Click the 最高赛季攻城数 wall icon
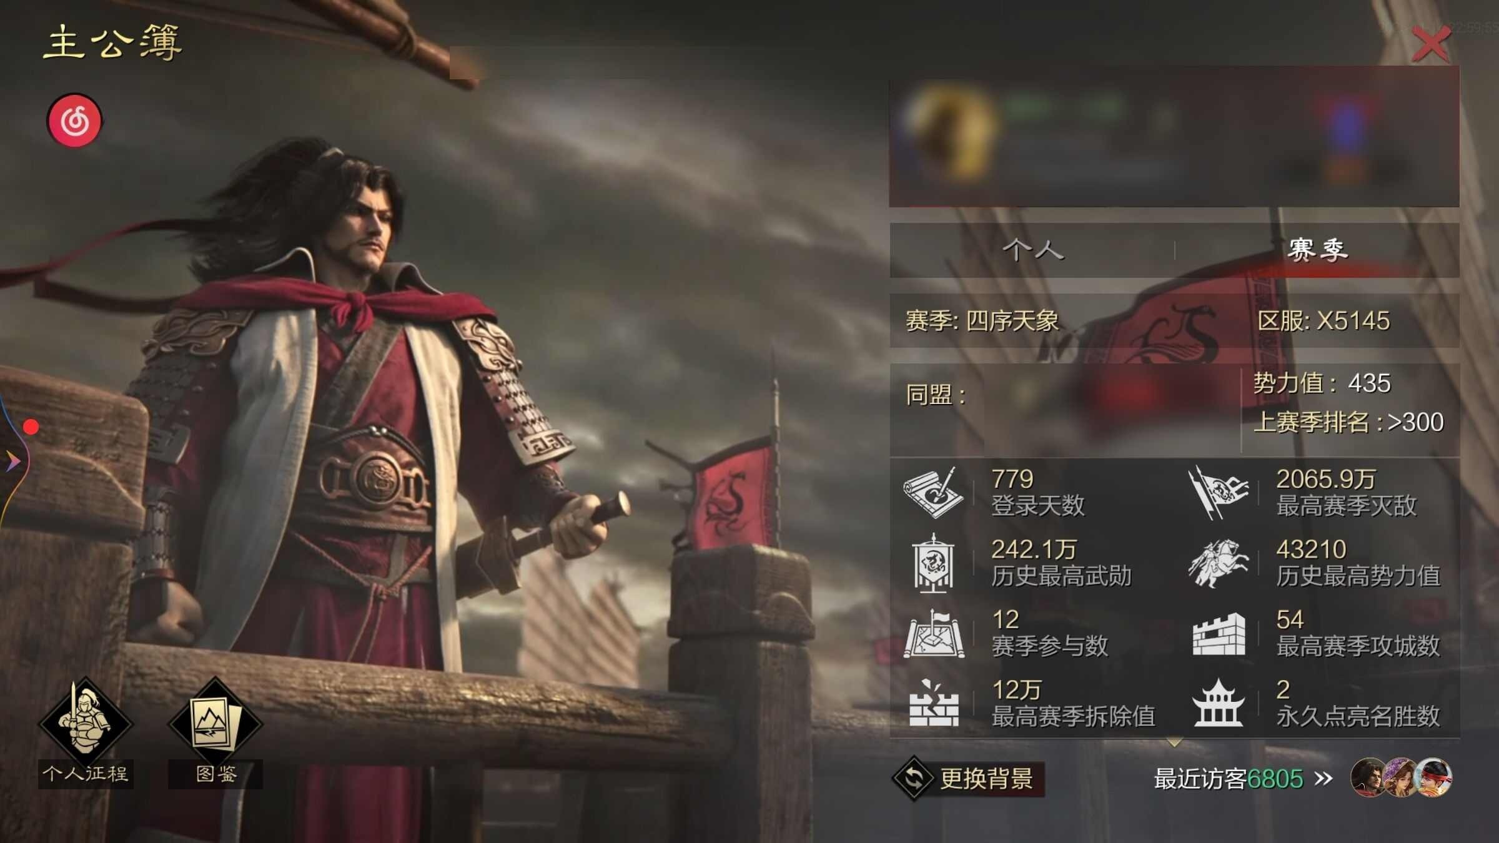The width and height of the screenshot is (1499, 843). (x=1219, y=634)
